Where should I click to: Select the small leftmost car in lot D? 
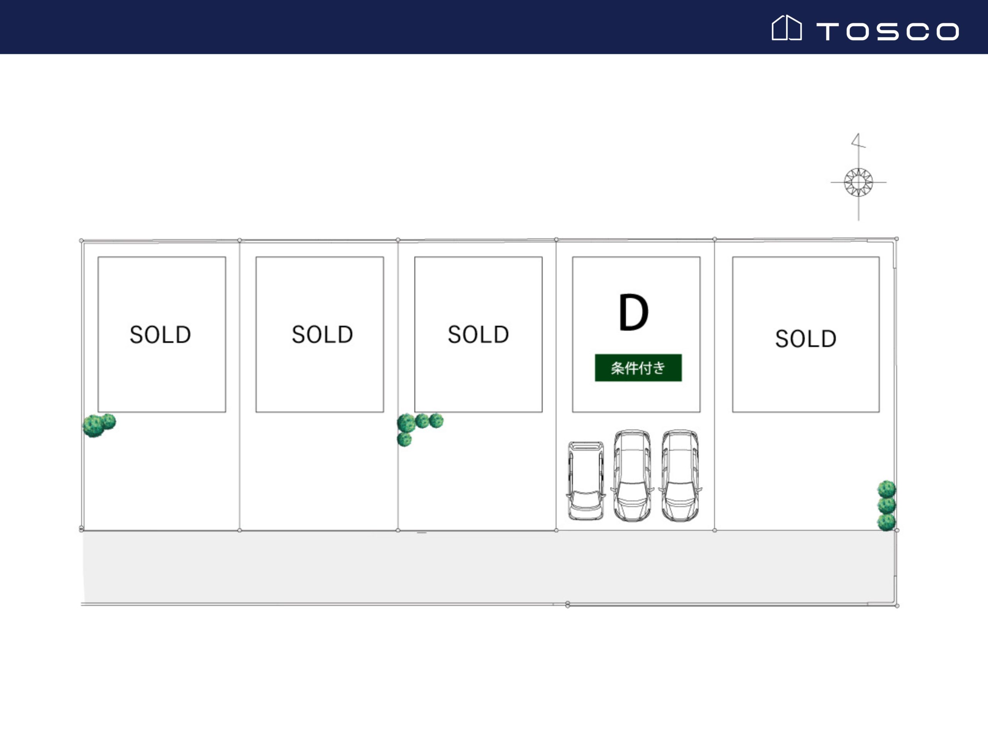tap(585, 480)
